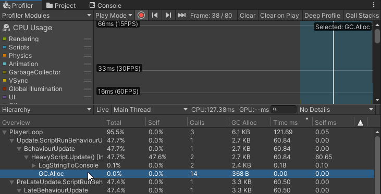381x194 pixels.
Task: Open the kebab options menu
Action: 374,5
